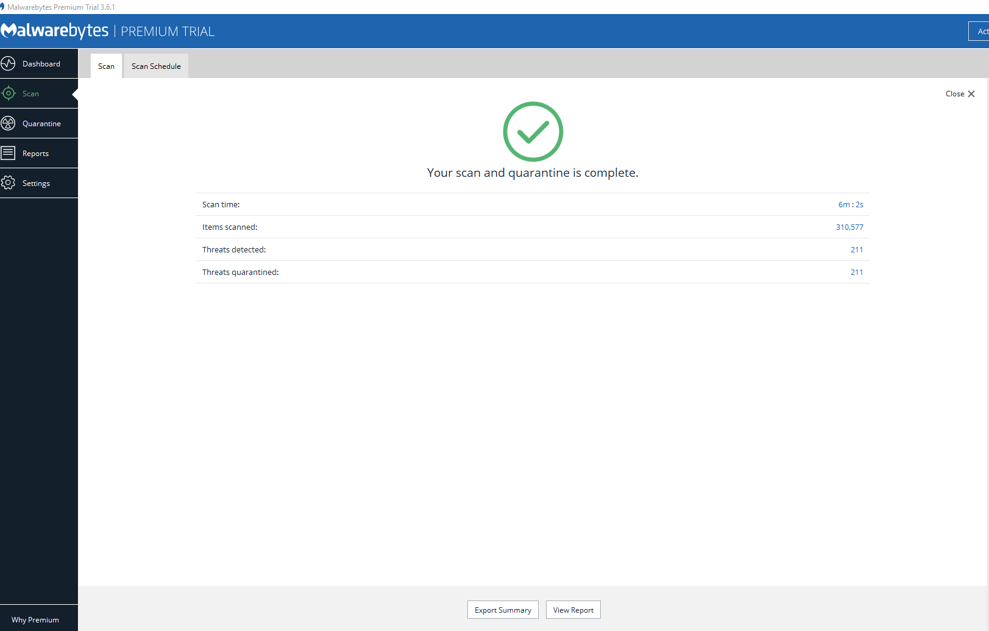989x631 pixels.
Task: Click the PREMIUM TRIAL header text
Action: [x=168, y=31]
